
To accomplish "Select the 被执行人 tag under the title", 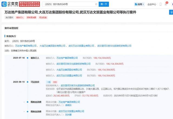I will click(20, 17).
